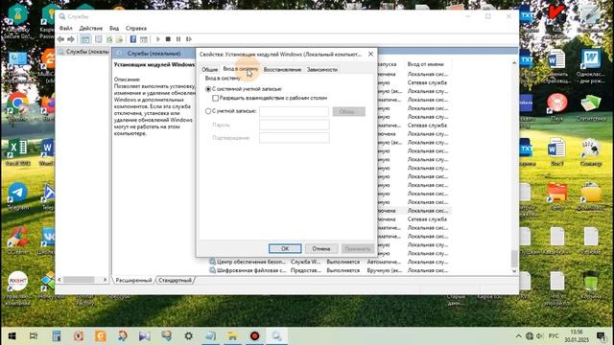Image resolution: width=614 pixels, height=345 pixels.
Task: Select the 'С системной учетной записью' radio button
Action: click(x=208, y=89)
